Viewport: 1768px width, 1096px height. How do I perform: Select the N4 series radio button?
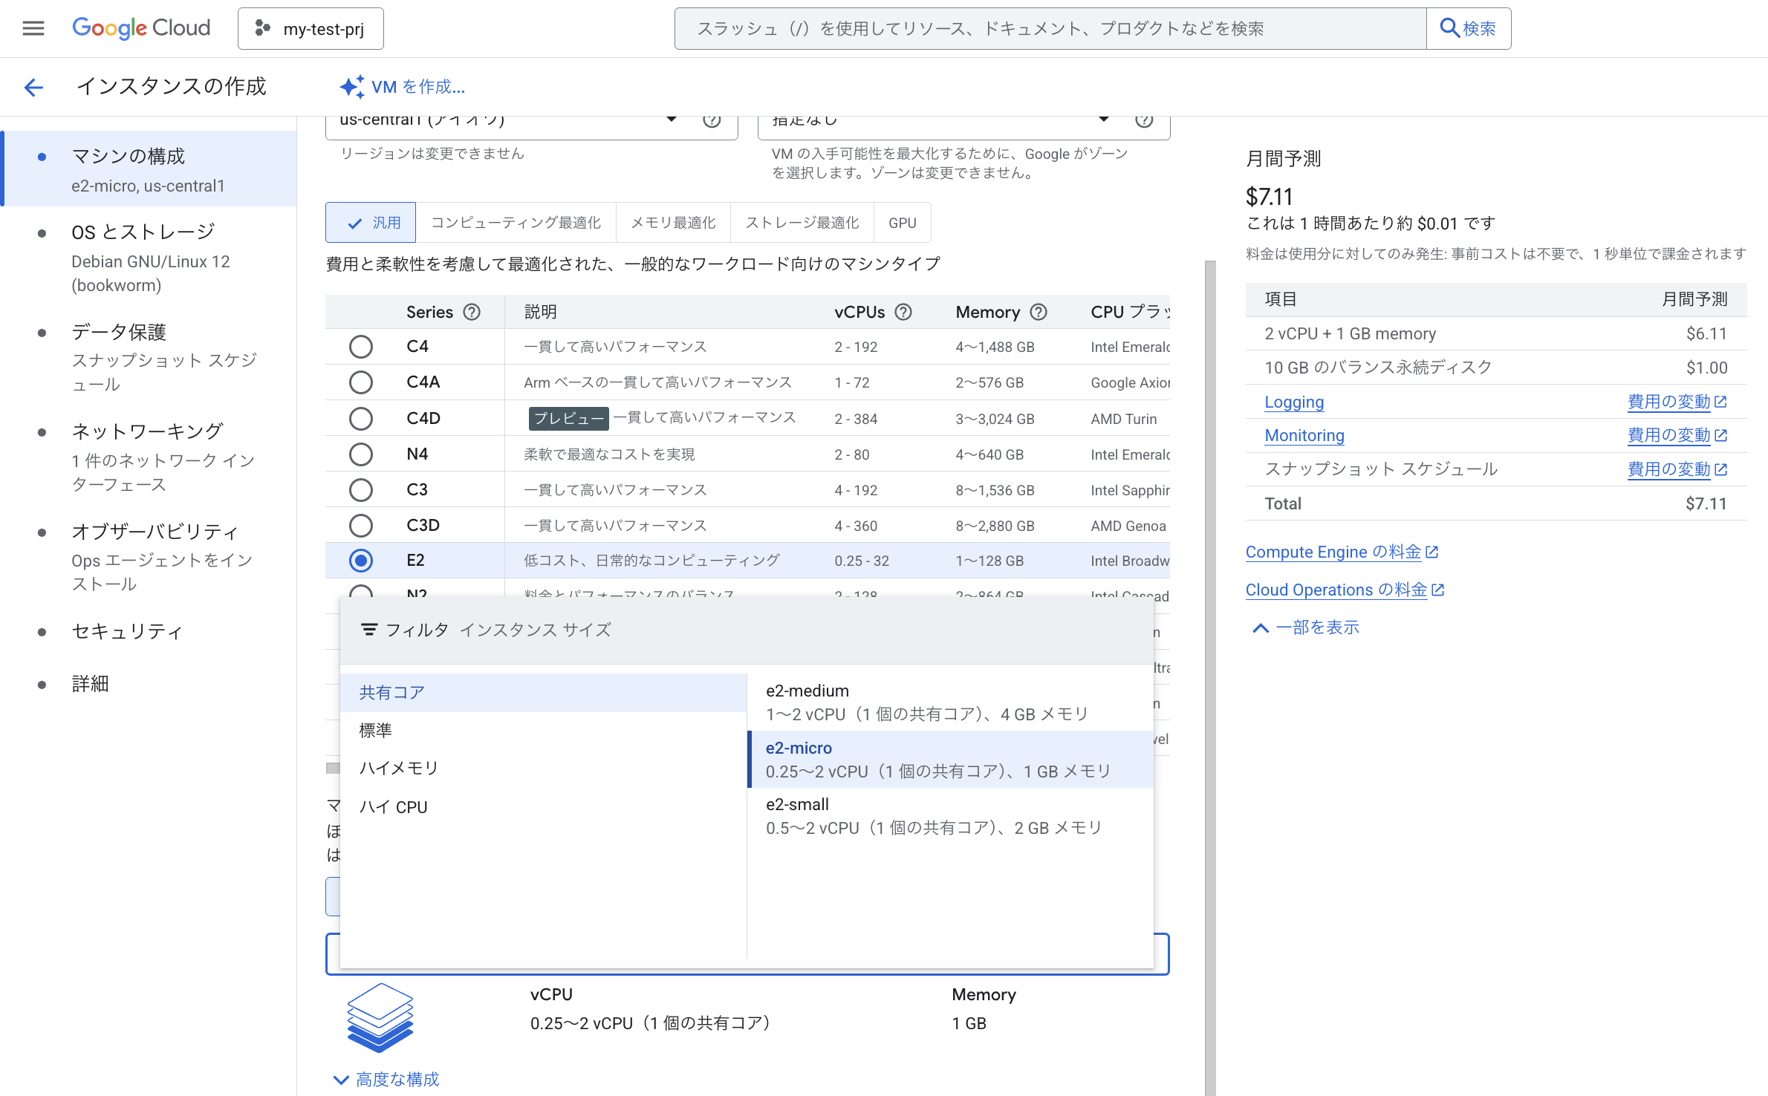point(361,454)
